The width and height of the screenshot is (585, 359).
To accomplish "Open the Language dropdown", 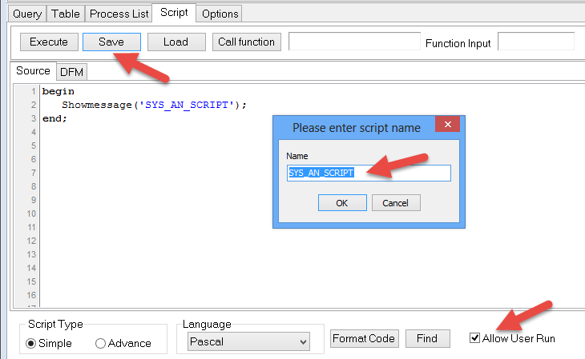I will (248, 342).
